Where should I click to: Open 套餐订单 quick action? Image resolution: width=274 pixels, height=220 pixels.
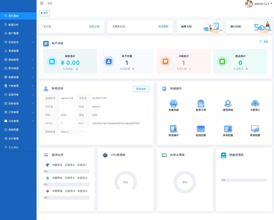click(201, 105)
